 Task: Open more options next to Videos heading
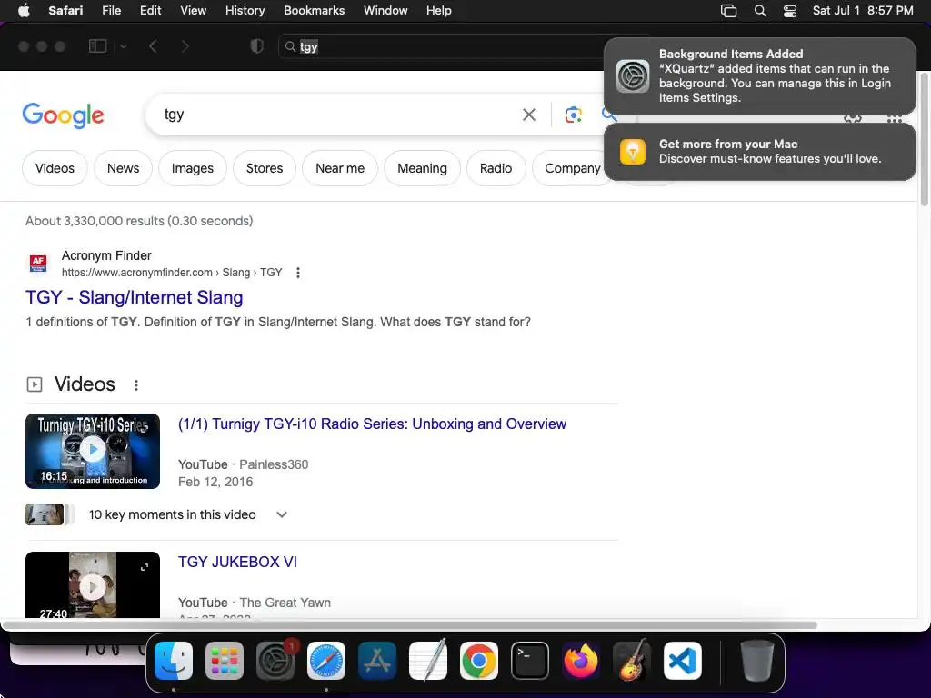[x=136, y=385]
